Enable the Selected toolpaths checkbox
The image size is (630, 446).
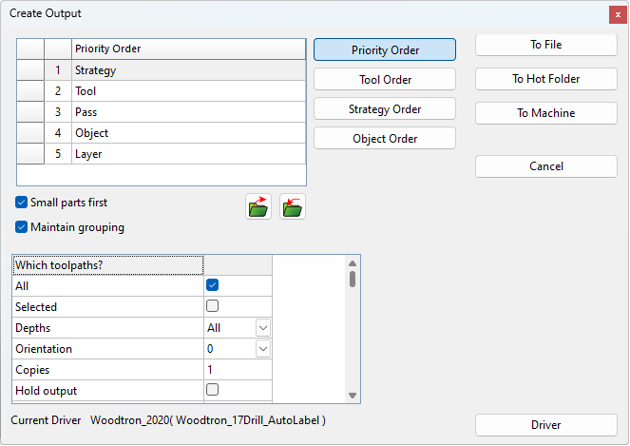(x=213, y=306)
